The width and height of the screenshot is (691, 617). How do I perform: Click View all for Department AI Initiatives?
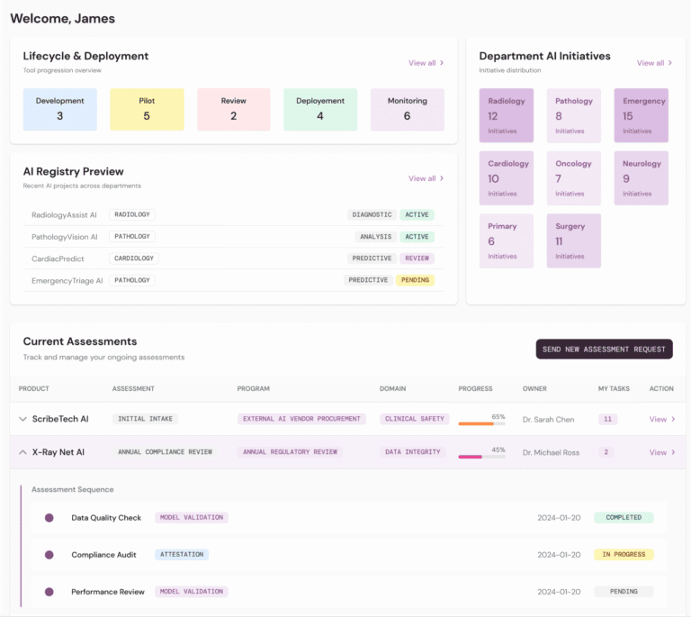[654, 63]
